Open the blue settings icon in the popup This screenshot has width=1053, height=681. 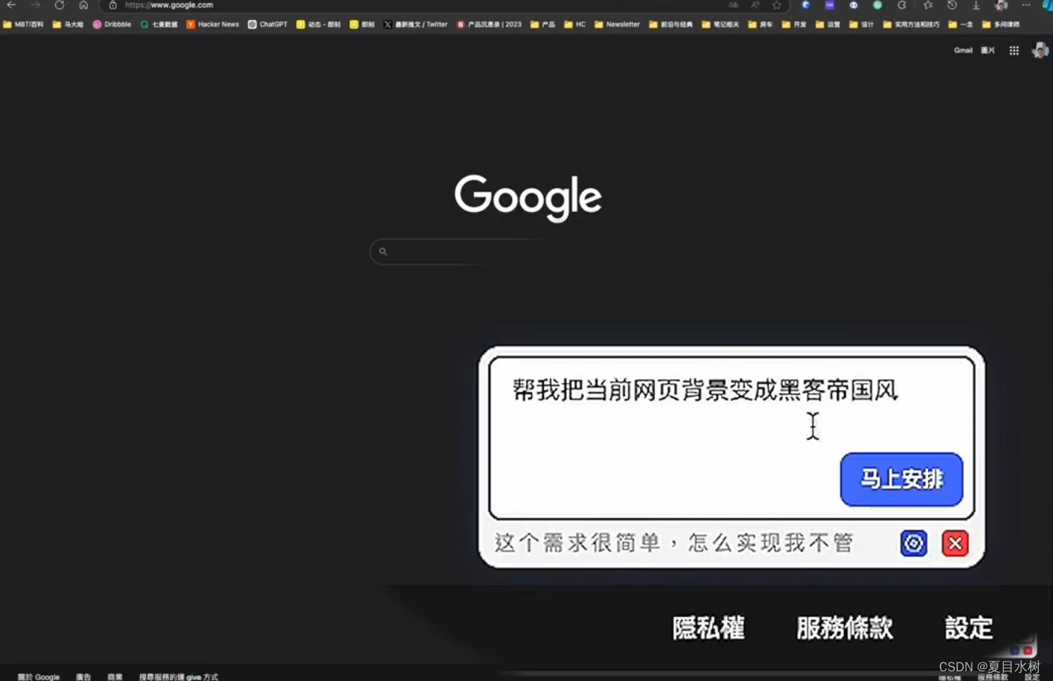[914, 543]
